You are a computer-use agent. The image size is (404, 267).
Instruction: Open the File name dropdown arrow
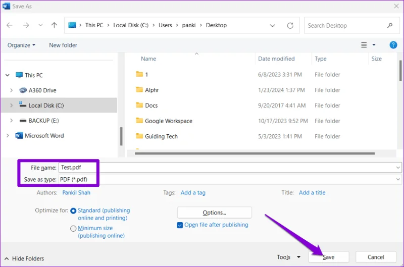coord(398,168)
